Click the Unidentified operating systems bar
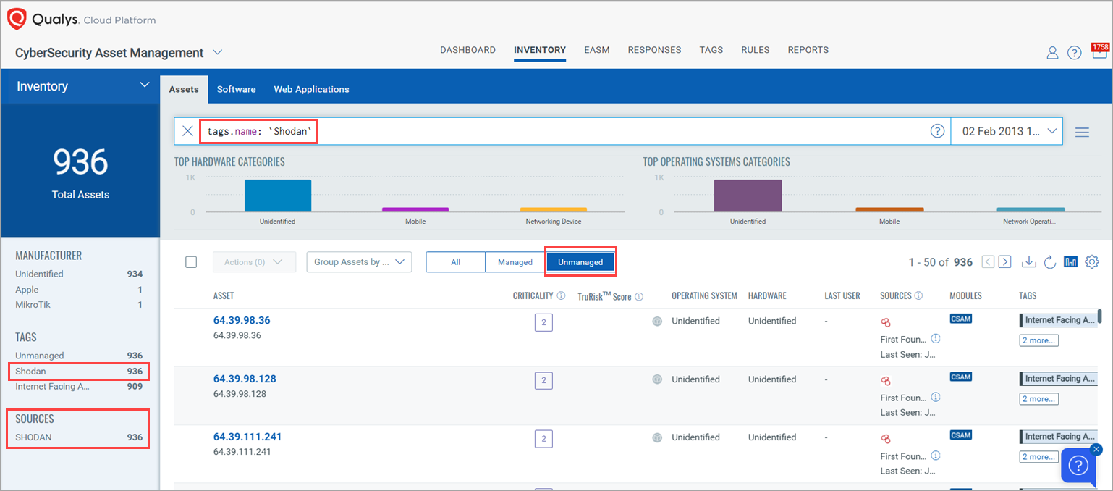This screenshot has width=1113, height=491. click(x=748, y=196)
